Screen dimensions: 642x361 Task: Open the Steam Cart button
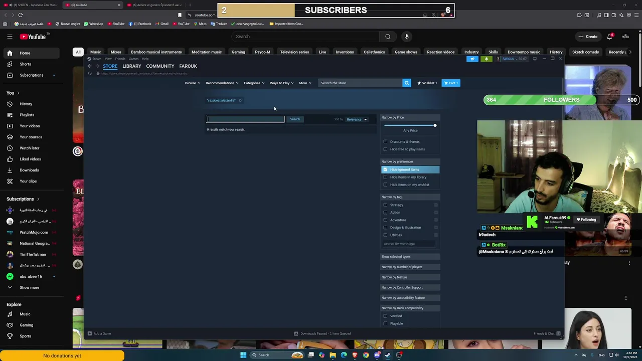pyautogui.click(x=451, y=83)
